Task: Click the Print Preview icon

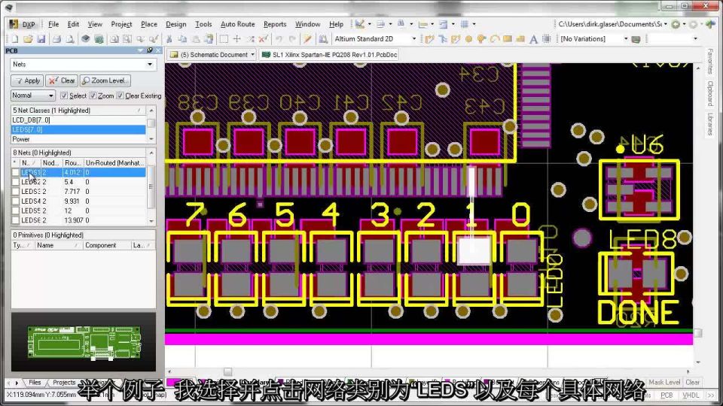Action: (70, 39)
